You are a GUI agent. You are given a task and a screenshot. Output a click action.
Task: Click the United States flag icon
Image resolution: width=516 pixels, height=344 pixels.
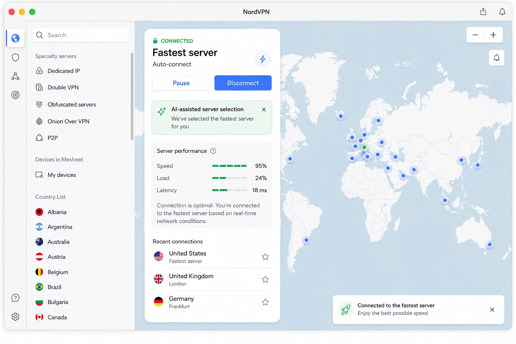(x=159, y=257)
